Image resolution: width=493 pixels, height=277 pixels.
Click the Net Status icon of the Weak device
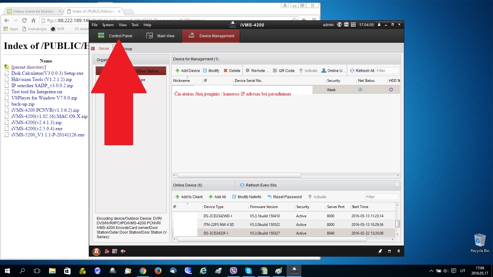pos(360,90)
